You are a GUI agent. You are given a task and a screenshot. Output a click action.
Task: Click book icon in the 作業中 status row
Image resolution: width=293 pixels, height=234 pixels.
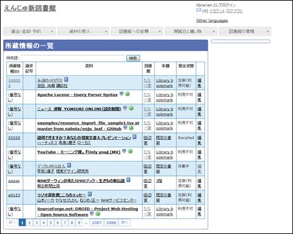pyautogui.click(x=69, y=165)
